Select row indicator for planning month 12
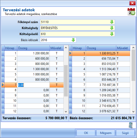This screenshot has height=138, width=137. [x=3, y=111]
